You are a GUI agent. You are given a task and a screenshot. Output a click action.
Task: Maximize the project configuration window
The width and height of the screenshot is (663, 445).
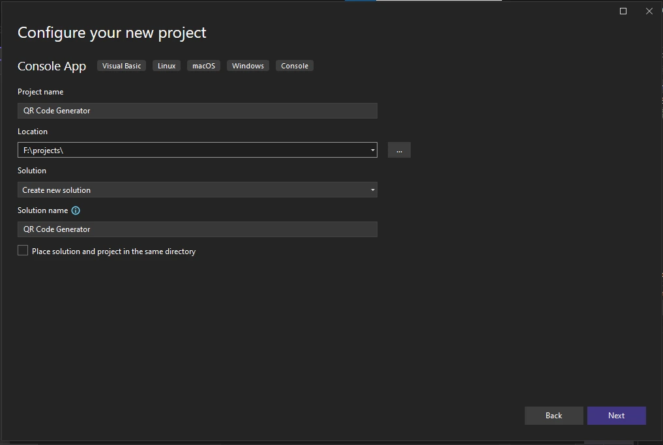click(x=623, y=11)
